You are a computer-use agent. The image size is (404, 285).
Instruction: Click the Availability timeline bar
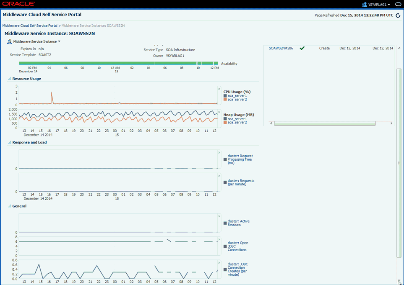click(x=119, y=63)
